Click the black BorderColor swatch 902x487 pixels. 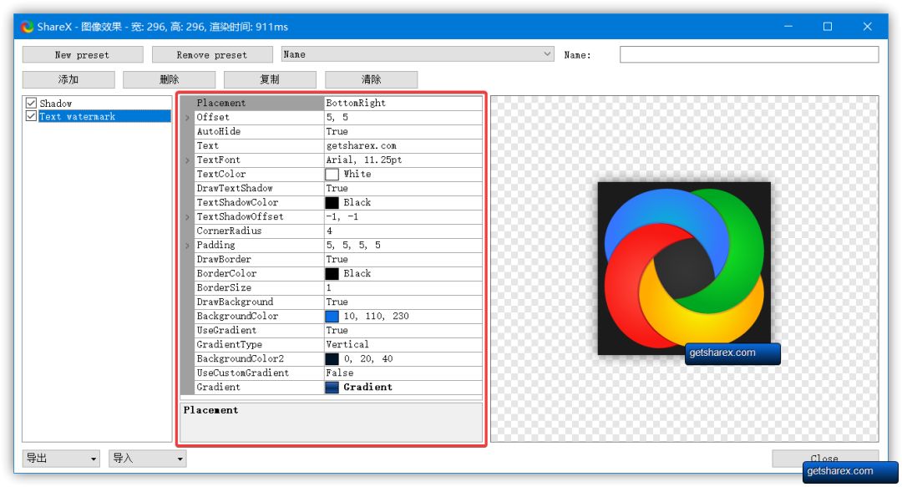coord(332,273)
